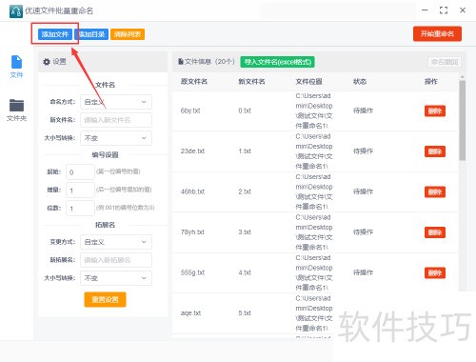This screenshot has width=476, height=362.
Task: Start renaming with 开始重命名 button
Action: [x=437, y=33]
